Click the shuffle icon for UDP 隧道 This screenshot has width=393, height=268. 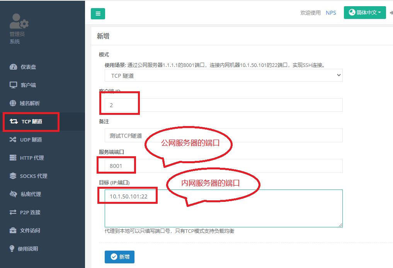pyautogui.click(x=13, y=140)
